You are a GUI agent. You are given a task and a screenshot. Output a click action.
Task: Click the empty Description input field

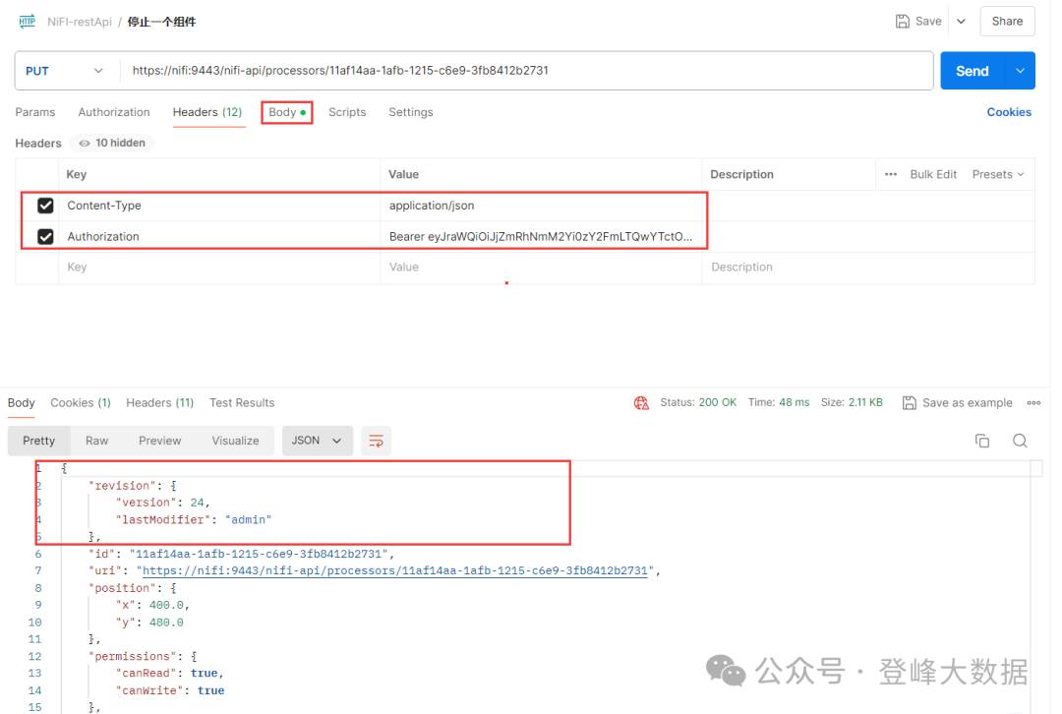tap(868, 267)
